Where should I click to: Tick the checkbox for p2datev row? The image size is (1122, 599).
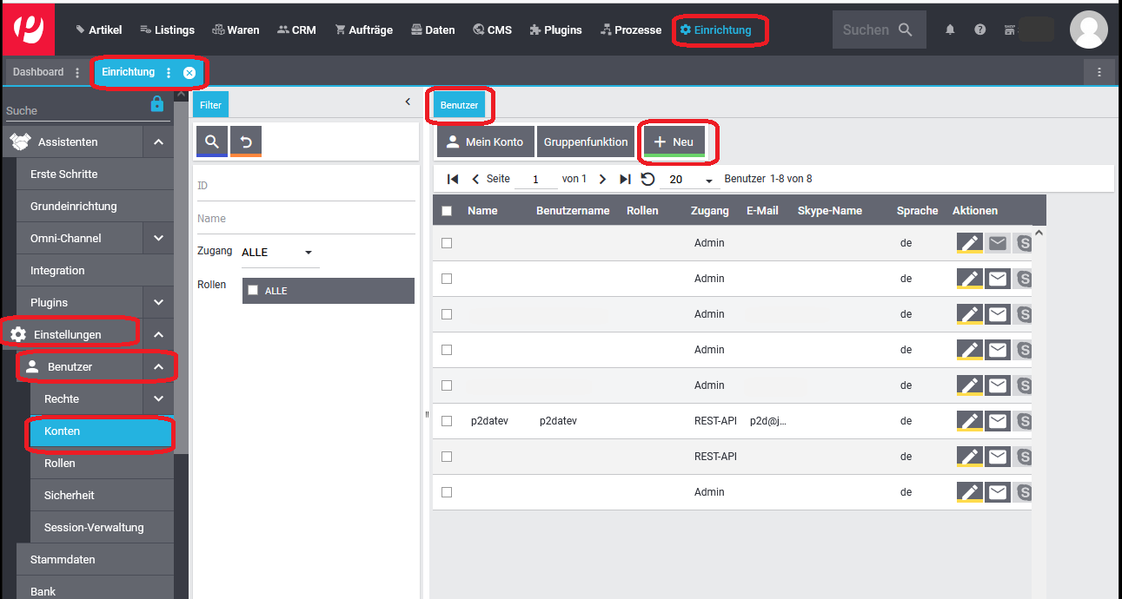pyautogui.click(x=447, y=421)
